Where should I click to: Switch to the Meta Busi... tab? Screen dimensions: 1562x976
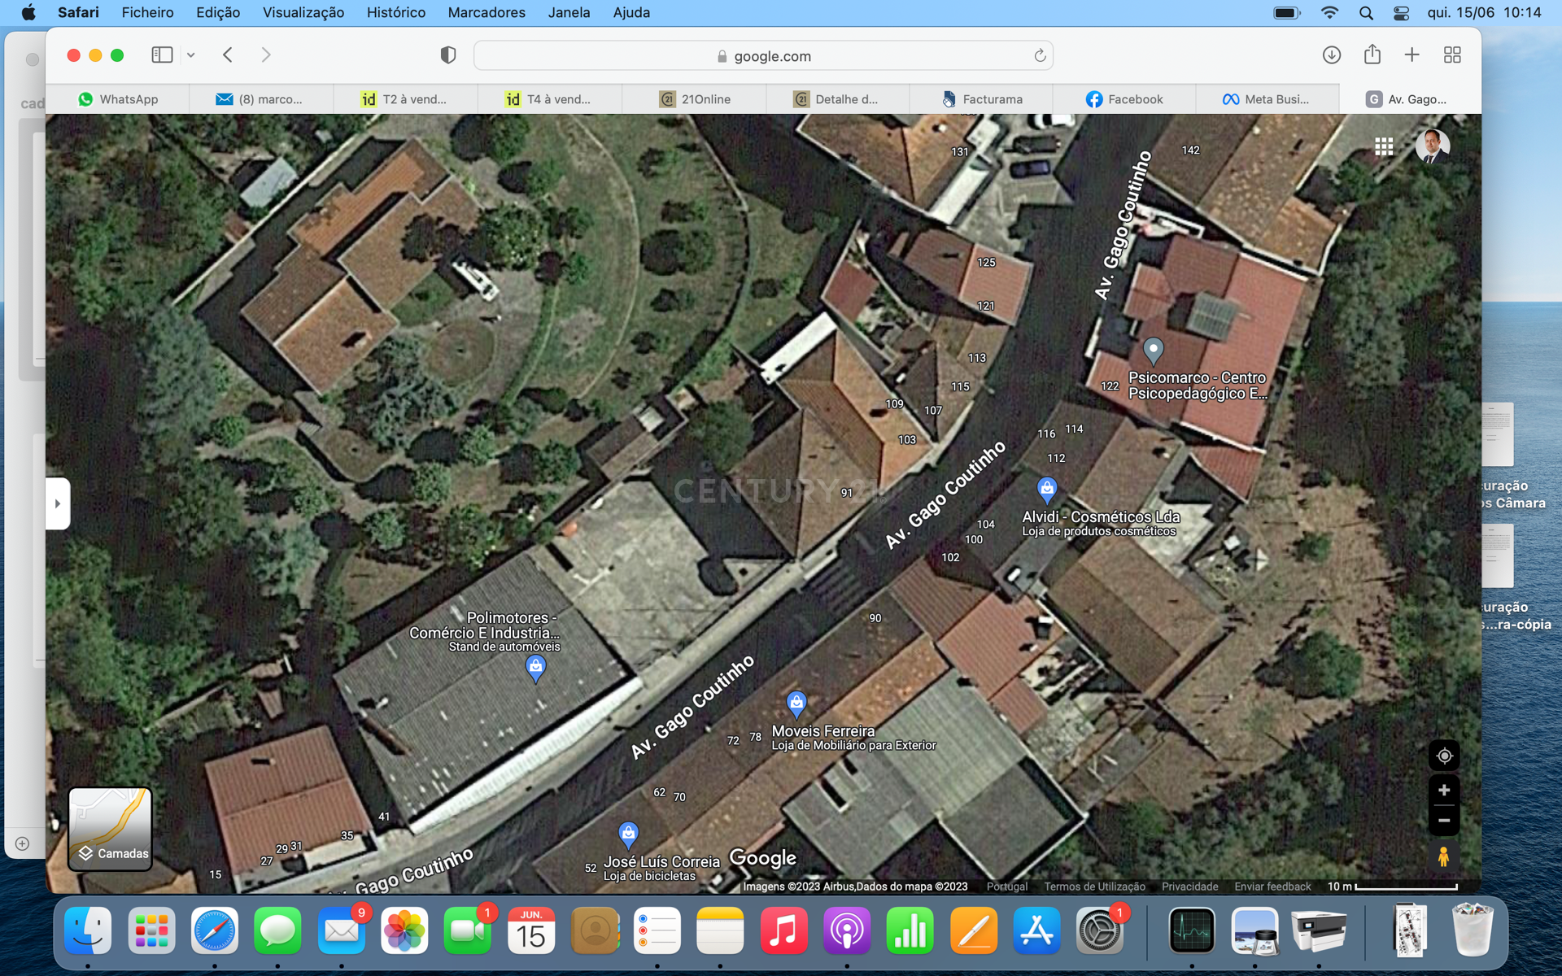[x=1267, y=99]
